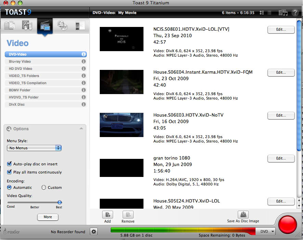Switch to compact list view icon
Image resolution: width=303 pixels, height=240 pixels.
click(270, 13)
